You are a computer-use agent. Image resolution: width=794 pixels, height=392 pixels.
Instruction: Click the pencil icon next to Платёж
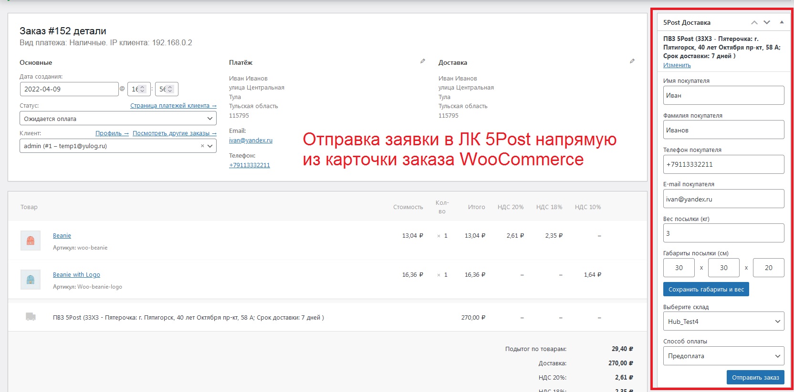click(x=422, y=61)
